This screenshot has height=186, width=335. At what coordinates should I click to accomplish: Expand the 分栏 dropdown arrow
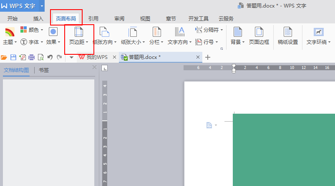[x=162, y=42]
